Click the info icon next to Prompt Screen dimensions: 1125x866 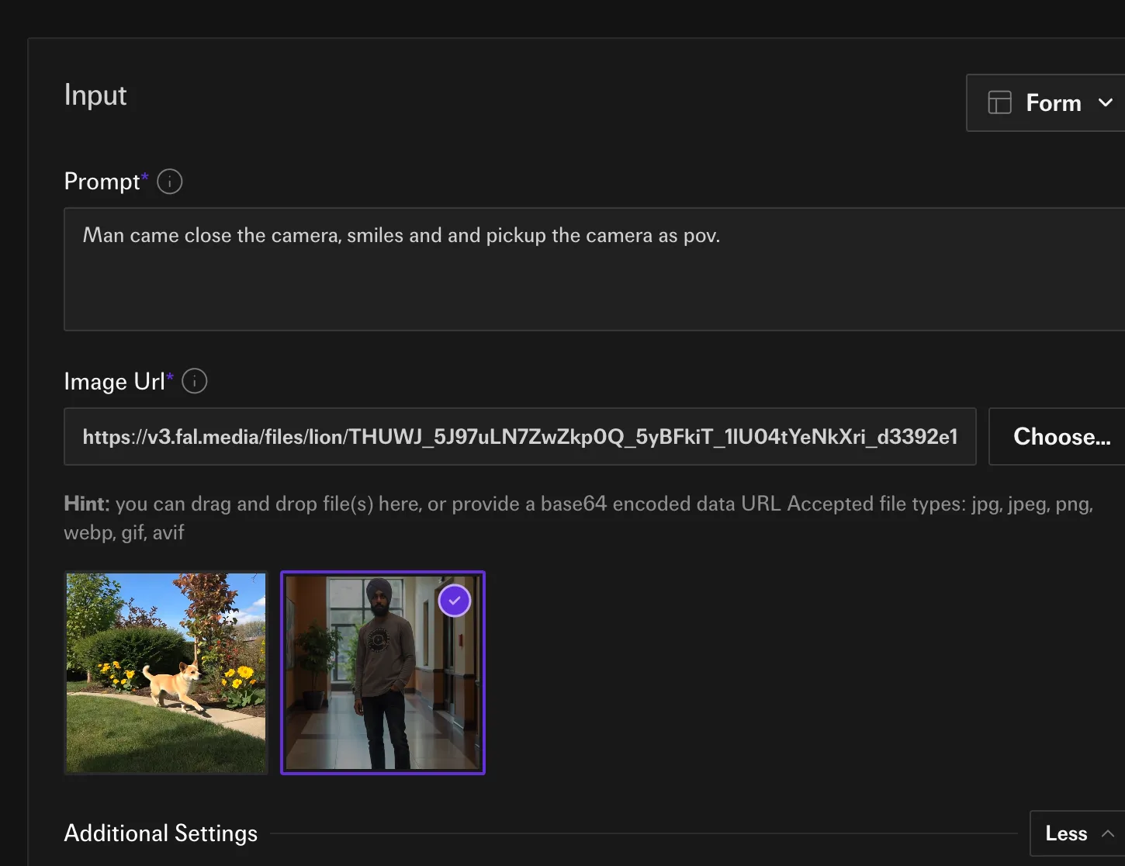coord(169,182)
